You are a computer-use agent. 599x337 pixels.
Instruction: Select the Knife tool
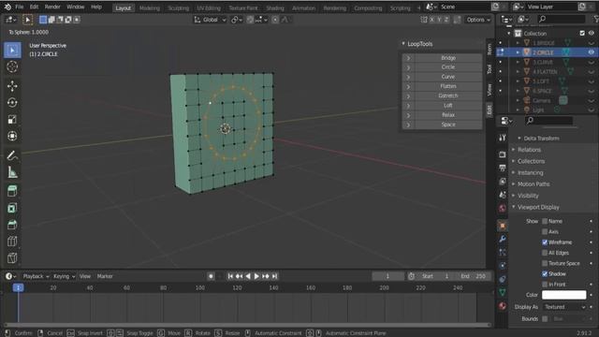tap(12, 258)
